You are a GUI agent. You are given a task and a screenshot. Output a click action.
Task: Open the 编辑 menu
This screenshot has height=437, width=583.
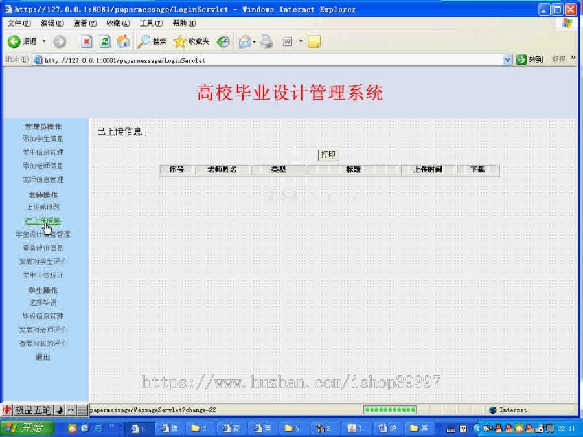(x=52, y=23)
